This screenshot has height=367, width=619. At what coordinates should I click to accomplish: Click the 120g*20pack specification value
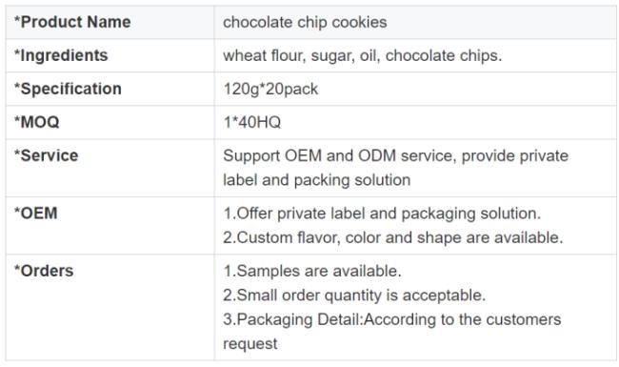270,90
